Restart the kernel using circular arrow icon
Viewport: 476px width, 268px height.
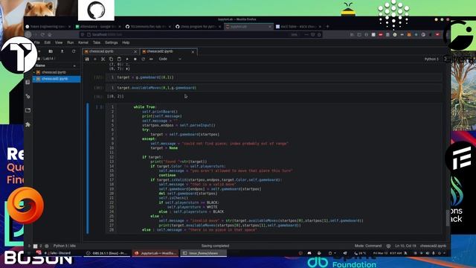tap(143, 59)
